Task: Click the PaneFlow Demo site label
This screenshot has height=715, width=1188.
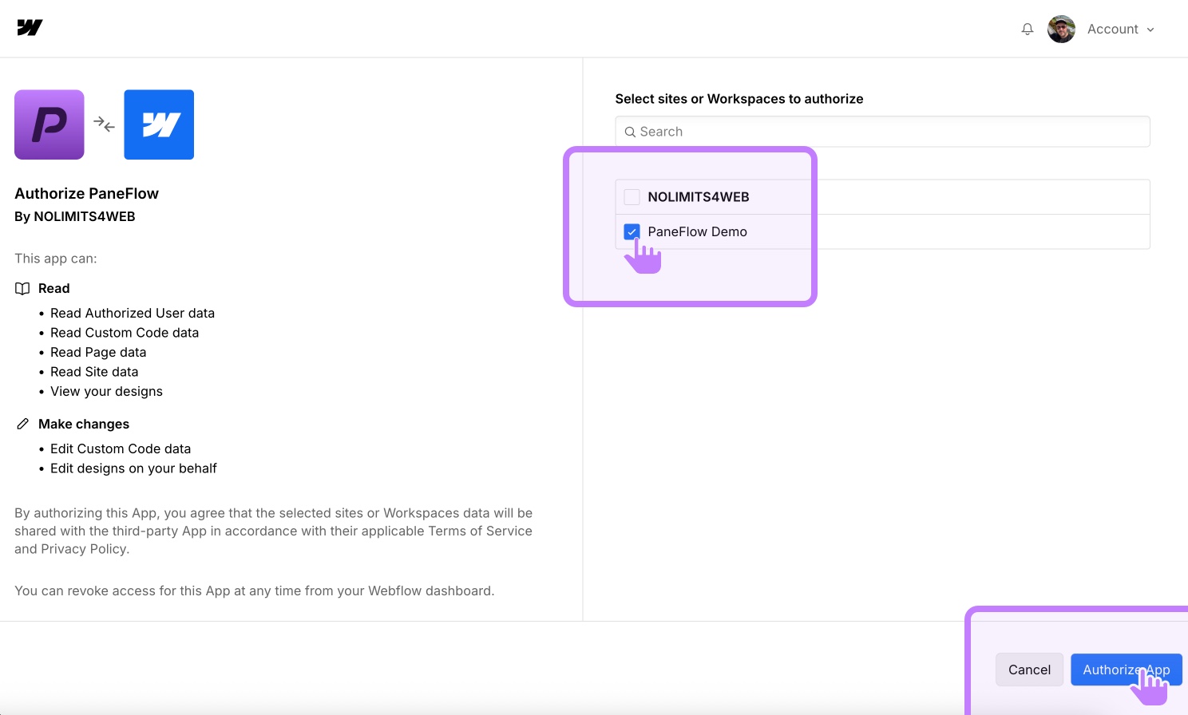Action: click(x=698, y=231)
